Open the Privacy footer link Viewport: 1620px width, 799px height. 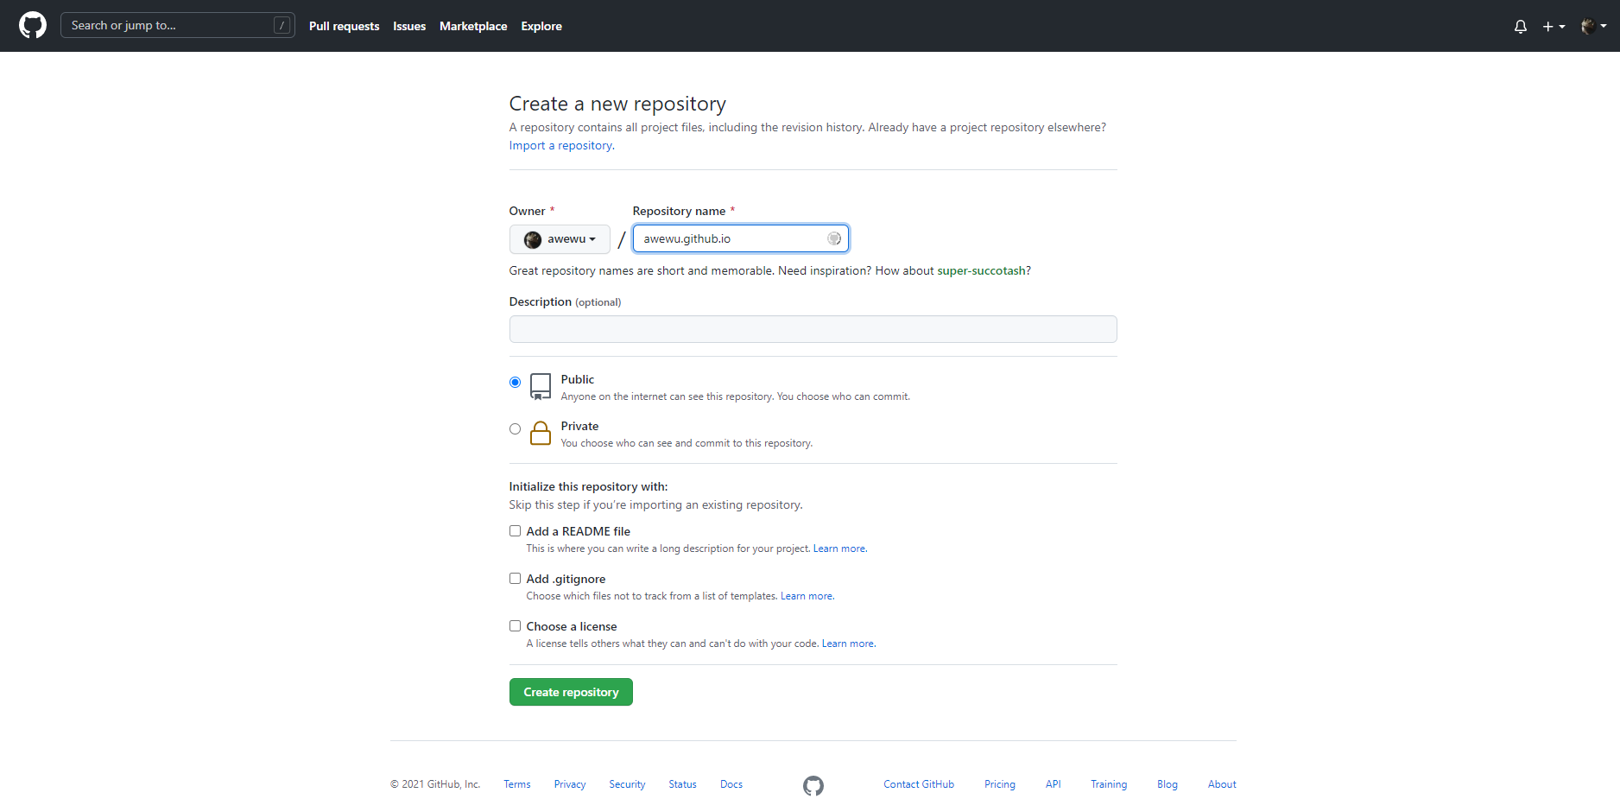pos(570,784)
